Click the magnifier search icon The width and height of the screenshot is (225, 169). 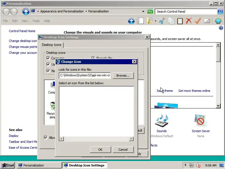click(x=220, y=12)
